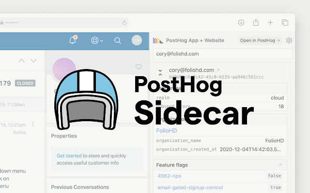Reload the page in address bar

(x=124, y=23)
